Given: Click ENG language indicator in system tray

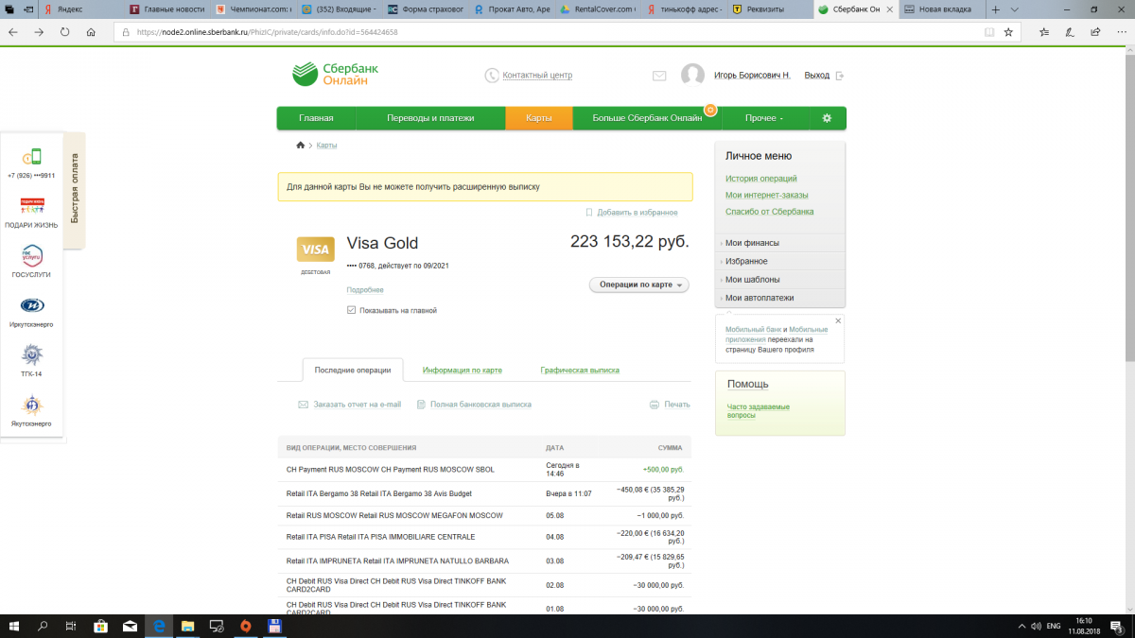Looking at the screenshot, I should click(x=1053, y=626).
